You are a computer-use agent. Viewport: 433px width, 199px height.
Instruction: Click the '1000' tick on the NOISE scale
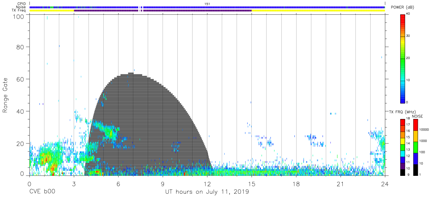tap(423, 141)
